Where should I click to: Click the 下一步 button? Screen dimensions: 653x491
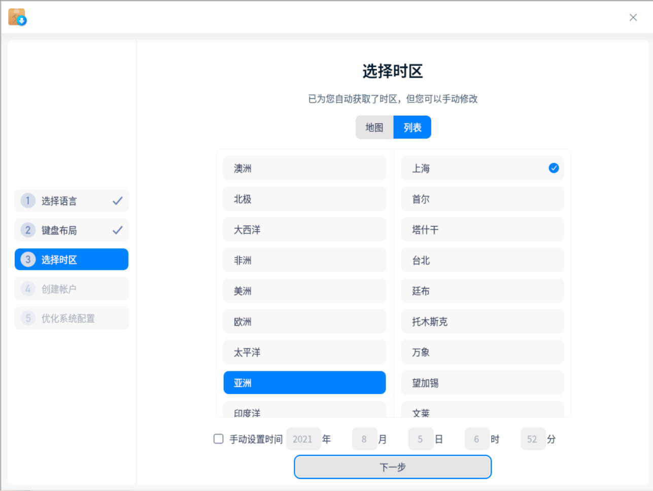pyautogui.click(x=392, y=467)
